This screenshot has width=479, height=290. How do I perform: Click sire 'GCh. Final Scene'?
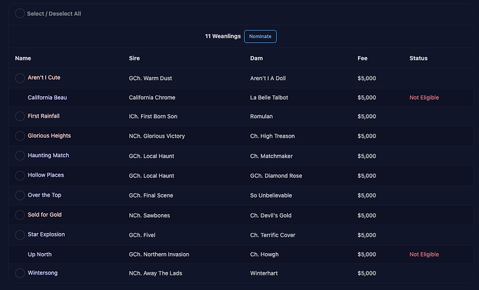point(151,195)
